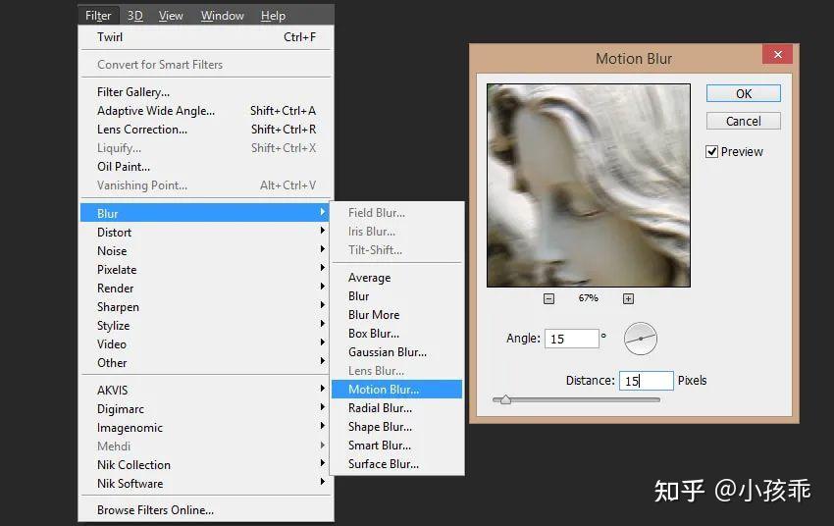Click the angle dial in Motion Blur
The width and height of the screenshot is (834, 526).
pos(641,339)
